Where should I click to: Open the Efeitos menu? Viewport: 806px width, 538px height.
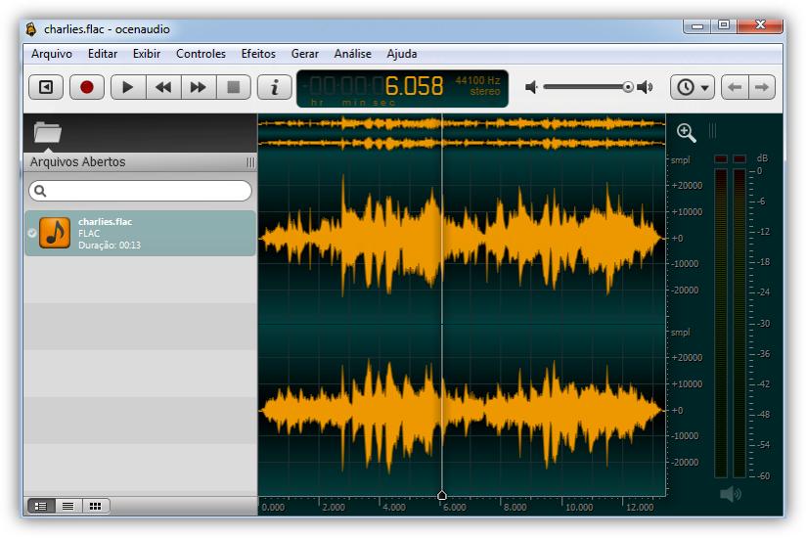(258, 54)
